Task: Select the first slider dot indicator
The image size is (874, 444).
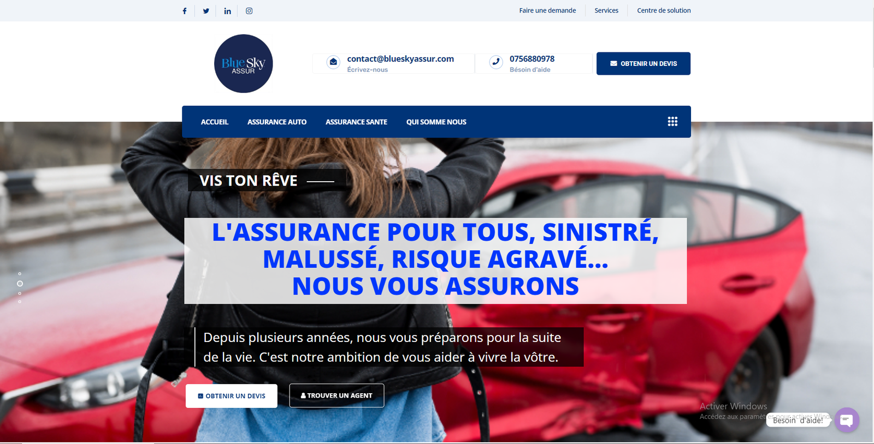Action: click(20, 274)
